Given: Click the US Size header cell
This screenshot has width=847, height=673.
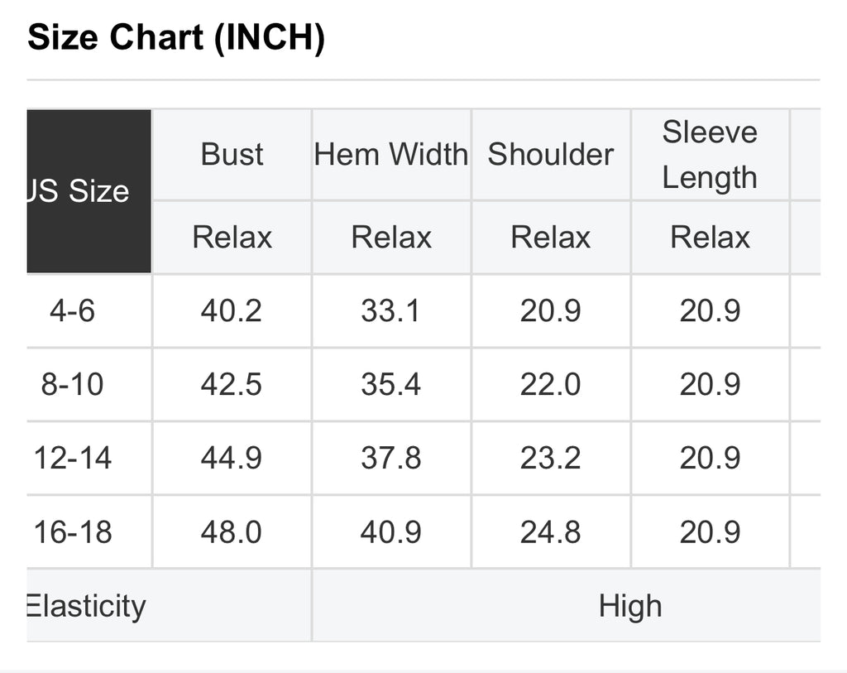Looking at the screenshot, I should (x=89, y=191).
